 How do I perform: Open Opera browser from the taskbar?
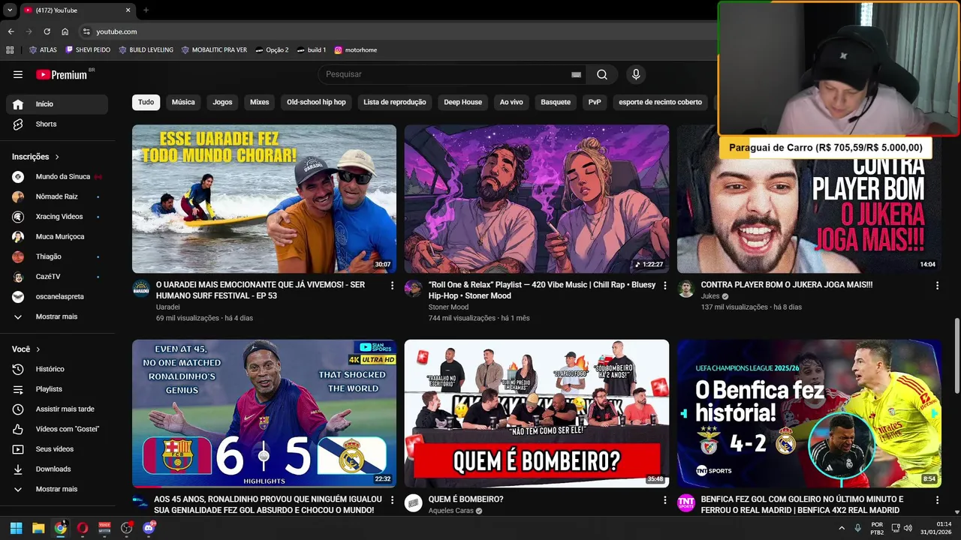(83, 528)
